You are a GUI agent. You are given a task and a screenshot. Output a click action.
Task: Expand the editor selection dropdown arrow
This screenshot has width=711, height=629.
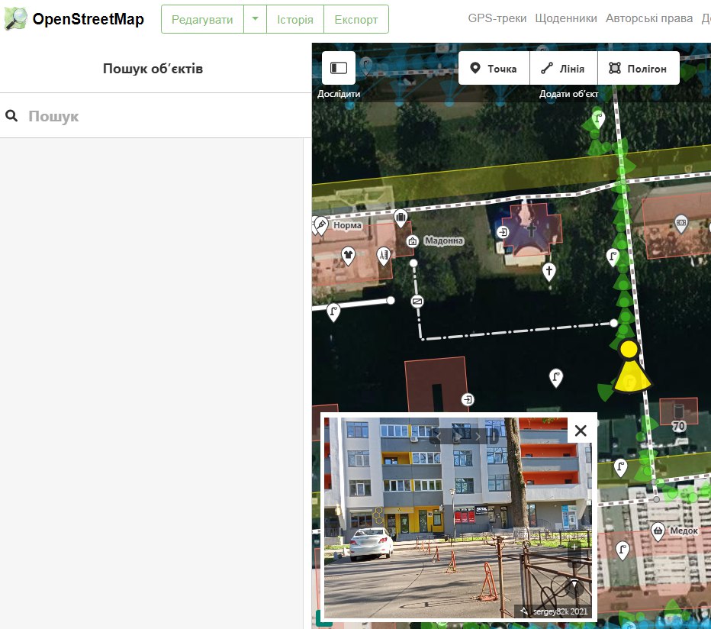pyautogui.click(x=256, y=19)
